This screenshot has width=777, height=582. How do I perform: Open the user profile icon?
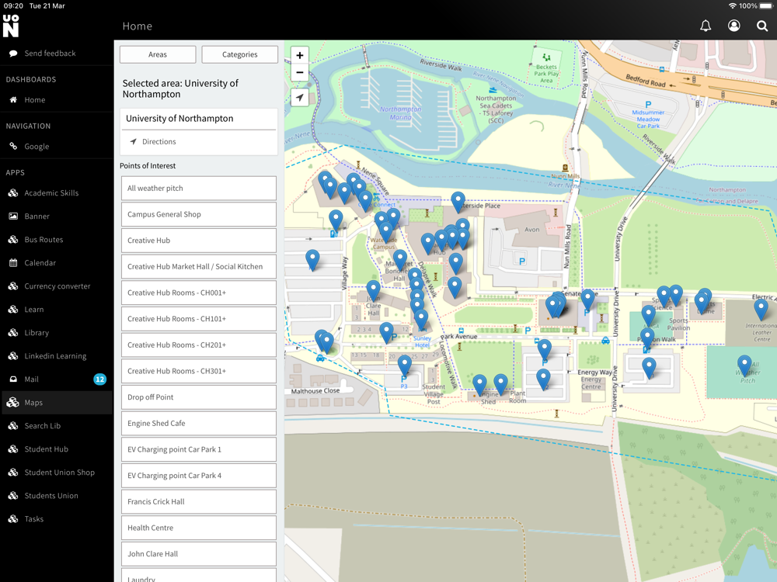click(734, 26)
